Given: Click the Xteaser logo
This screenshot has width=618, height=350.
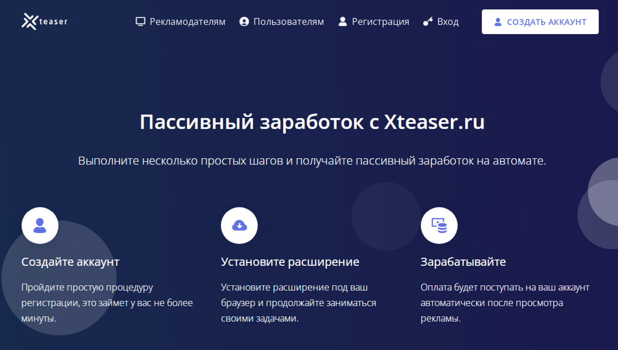Looking at the screenshot, I should click(45, 21).
